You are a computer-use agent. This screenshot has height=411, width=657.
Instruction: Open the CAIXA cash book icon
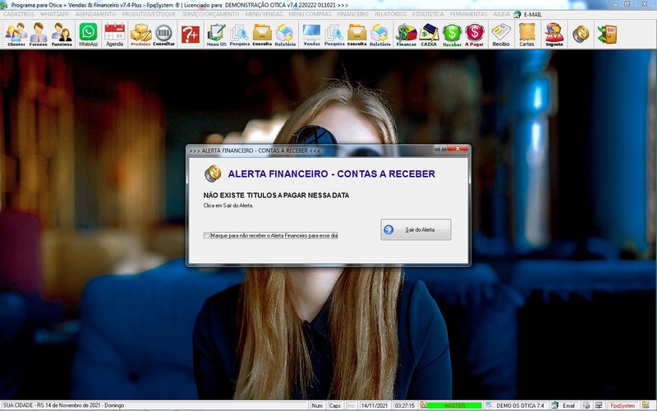(429, 35)
